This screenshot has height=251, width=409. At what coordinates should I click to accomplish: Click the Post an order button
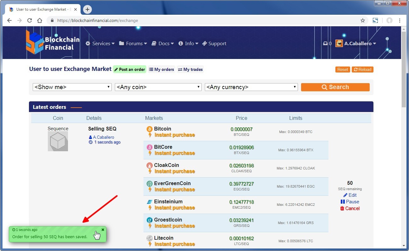point(130,69)
